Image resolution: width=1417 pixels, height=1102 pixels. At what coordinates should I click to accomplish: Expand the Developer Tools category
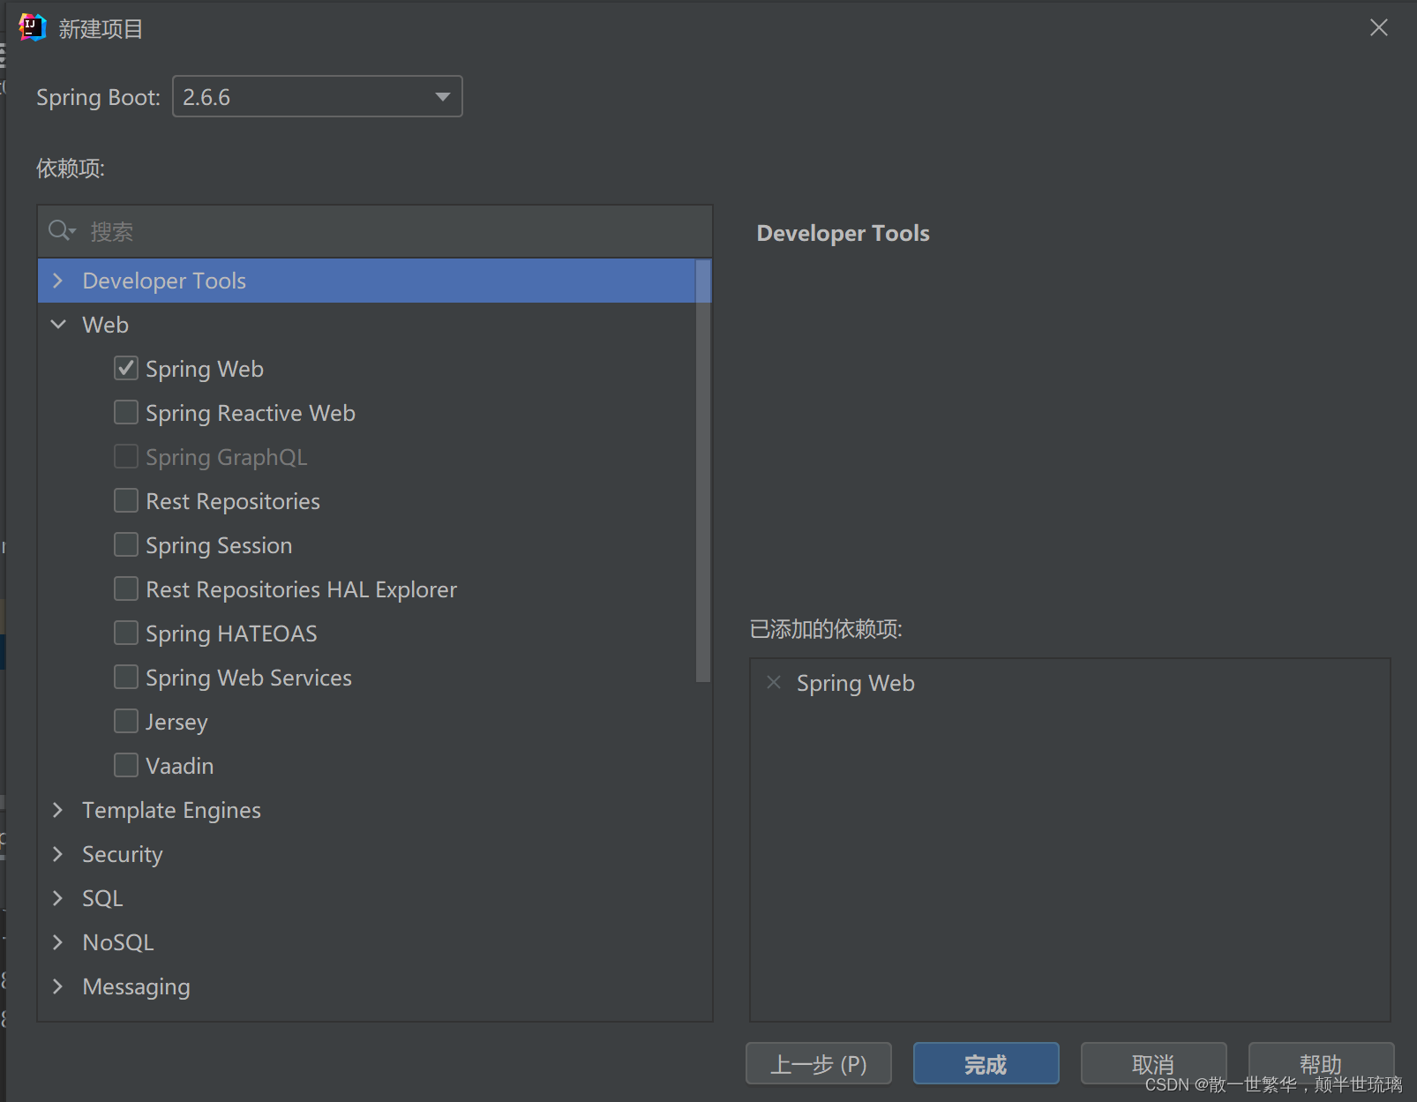(x=58, y=281)
